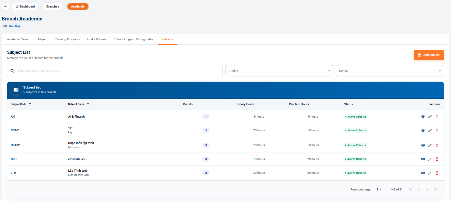Edit the CS102 subject
Image resolution: width=451 pixels, height=201 pixels.
430,145
